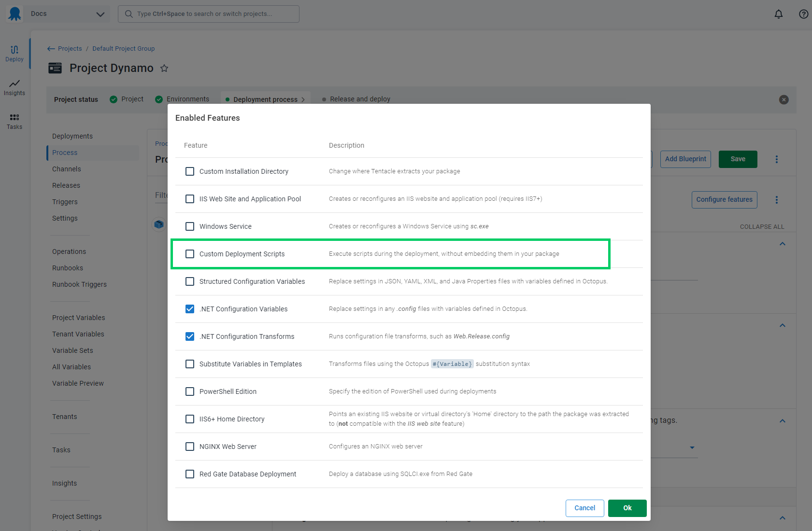Image resolution: width=812 pixels, height=531 pixels.
Task: Collapse the section with 'tags' text
Action: [x=783, y=421]
